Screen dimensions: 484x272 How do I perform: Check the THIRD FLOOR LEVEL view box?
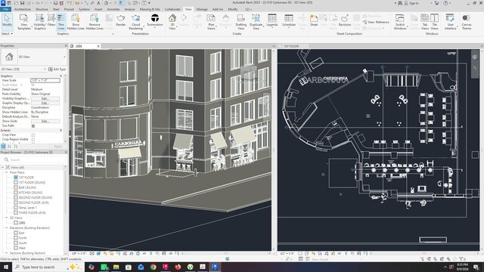(16, 213)
